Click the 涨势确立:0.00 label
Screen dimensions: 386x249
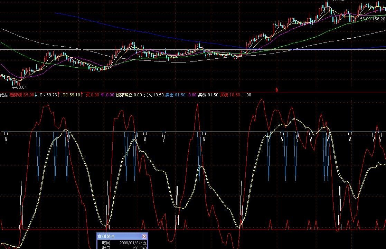click(129, 95)
